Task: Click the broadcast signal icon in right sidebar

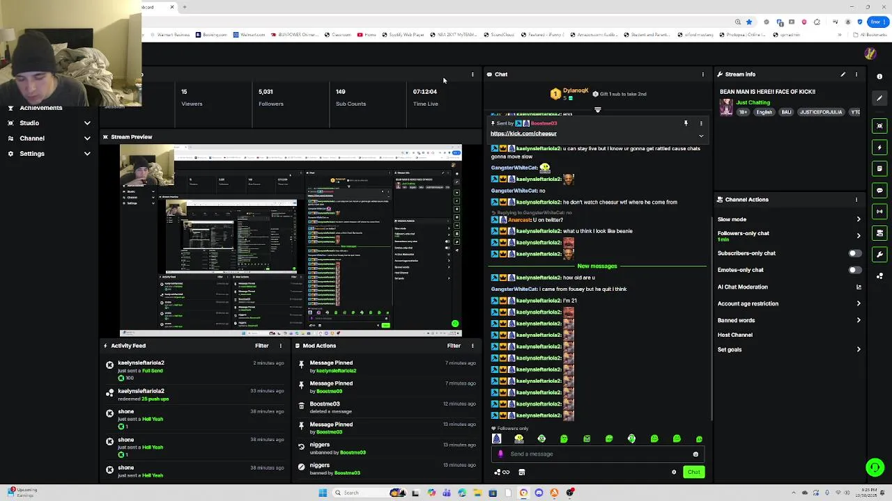Action: pyautogui.click(x=879, y=212)
